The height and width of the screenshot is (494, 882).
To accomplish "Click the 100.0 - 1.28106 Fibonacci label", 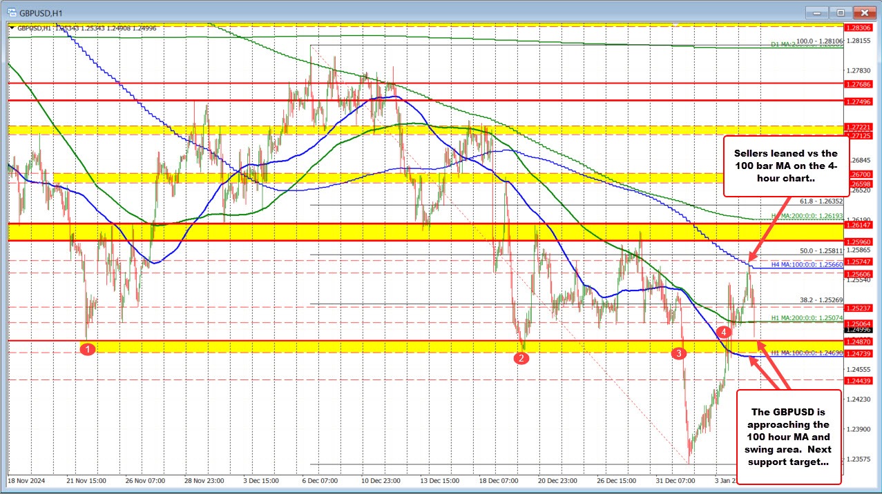I will click(819, 41).
